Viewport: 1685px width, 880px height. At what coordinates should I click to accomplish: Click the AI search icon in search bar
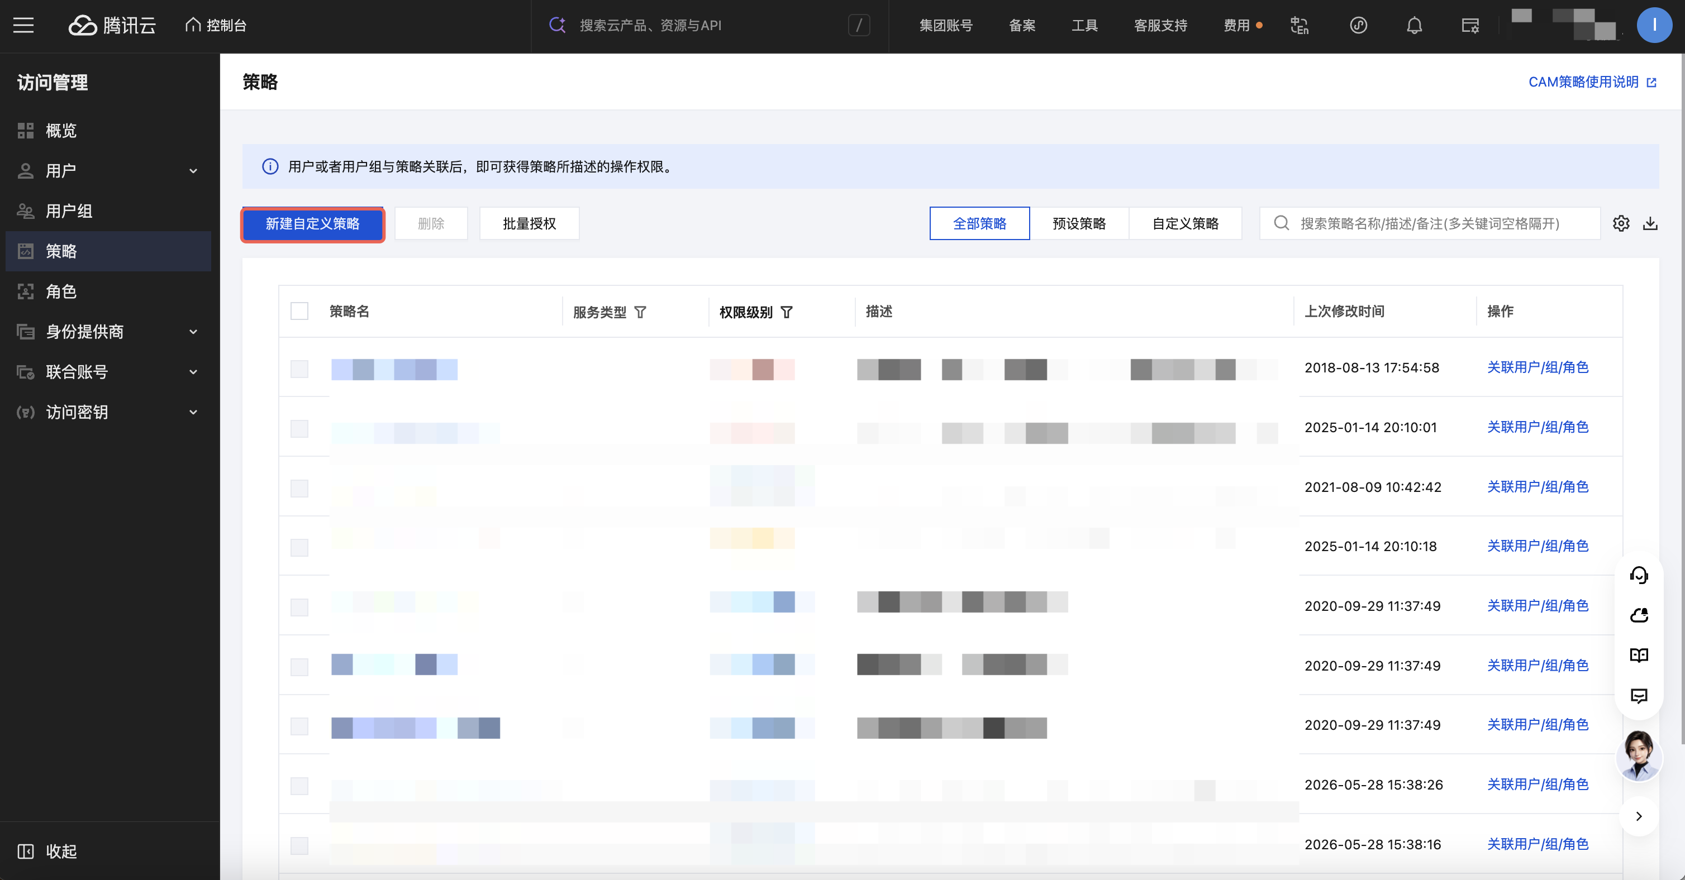[x=558, y=25]
